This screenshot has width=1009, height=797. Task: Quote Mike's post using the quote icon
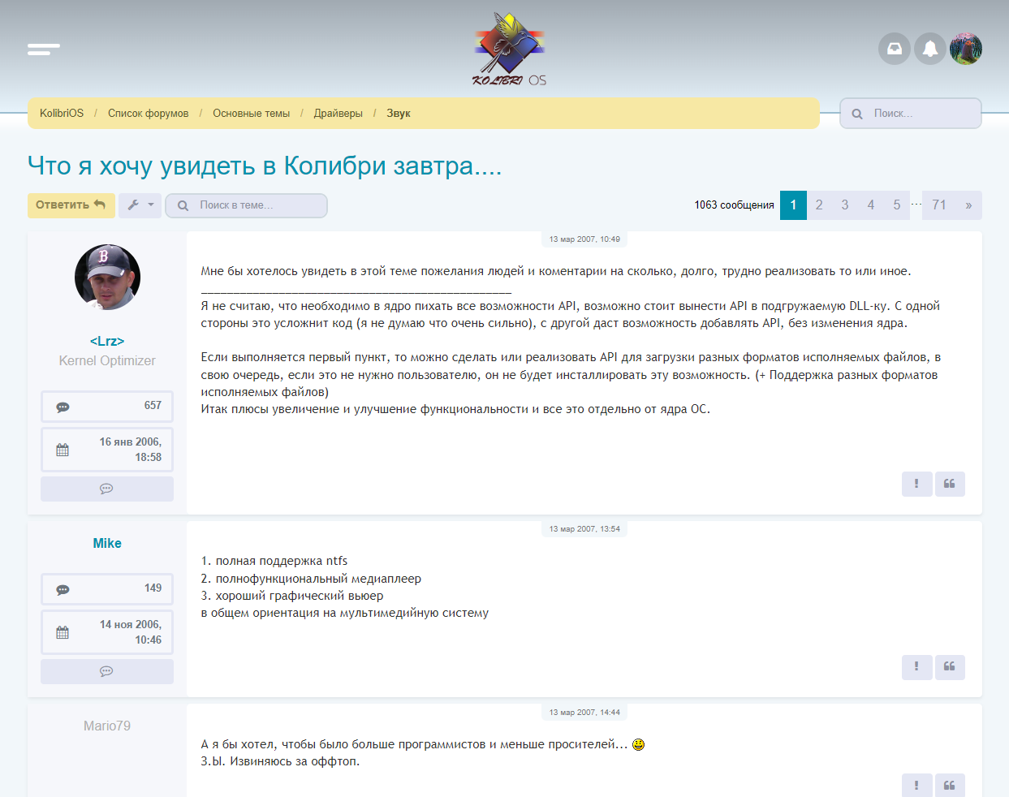point(950,667)
